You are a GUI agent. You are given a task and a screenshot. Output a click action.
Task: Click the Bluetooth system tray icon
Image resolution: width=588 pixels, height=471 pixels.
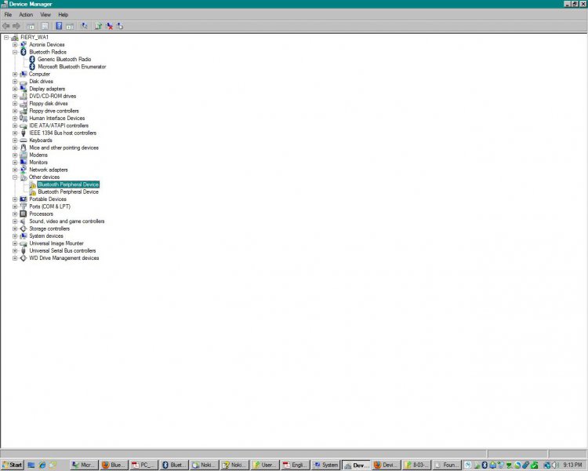[485, 465]
